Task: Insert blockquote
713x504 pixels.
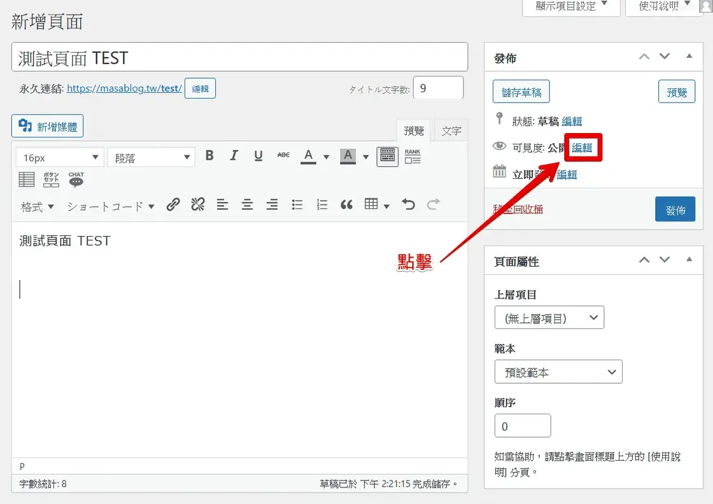Action: click(346, 205)
